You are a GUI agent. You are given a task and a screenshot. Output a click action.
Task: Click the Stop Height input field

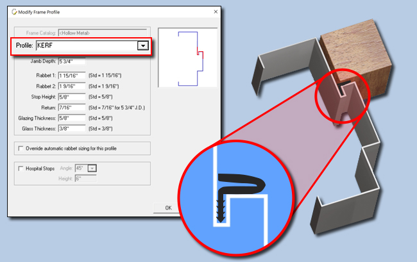[71, 97]
